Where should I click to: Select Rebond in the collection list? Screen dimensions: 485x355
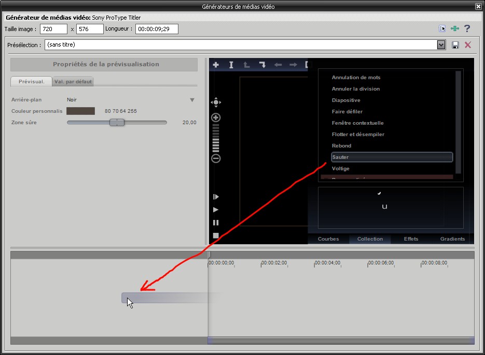click(341, 146)
